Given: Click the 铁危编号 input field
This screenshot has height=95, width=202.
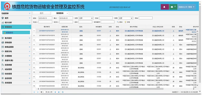Looking at the screenshot, I should [108, 22].
